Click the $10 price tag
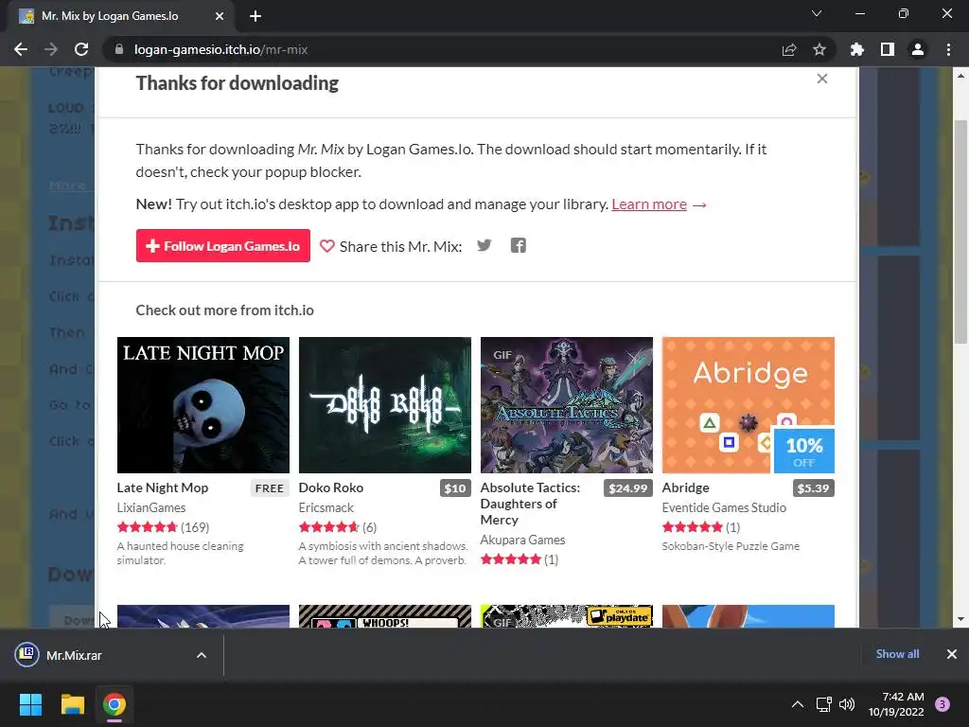Image resolution: width=969 pixels, height=727 pixels. [455, 488]
